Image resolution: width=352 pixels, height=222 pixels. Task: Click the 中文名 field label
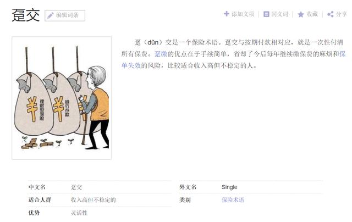(x=37, y=187)
